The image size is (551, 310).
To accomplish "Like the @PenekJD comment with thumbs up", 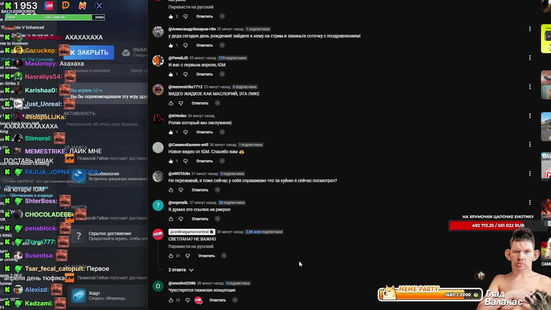I will pyautogui.click(x=171, y=74).
